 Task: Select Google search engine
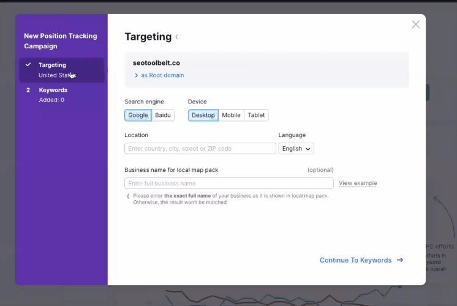tap(138, 115)
